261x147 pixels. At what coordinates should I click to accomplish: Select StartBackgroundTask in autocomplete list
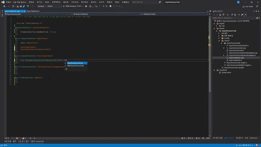[77, 63]
